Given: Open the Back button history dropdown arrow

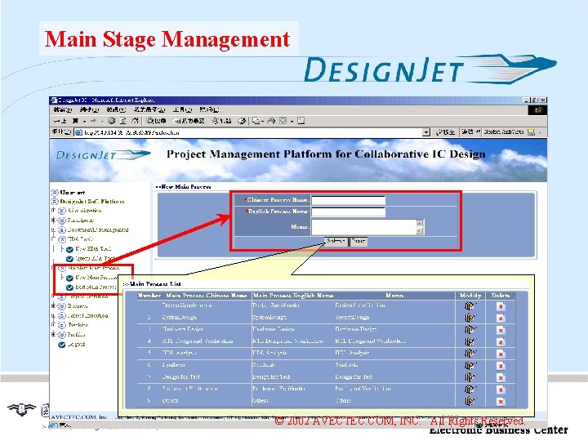Looking at the screenshot, I should point(84,121).
